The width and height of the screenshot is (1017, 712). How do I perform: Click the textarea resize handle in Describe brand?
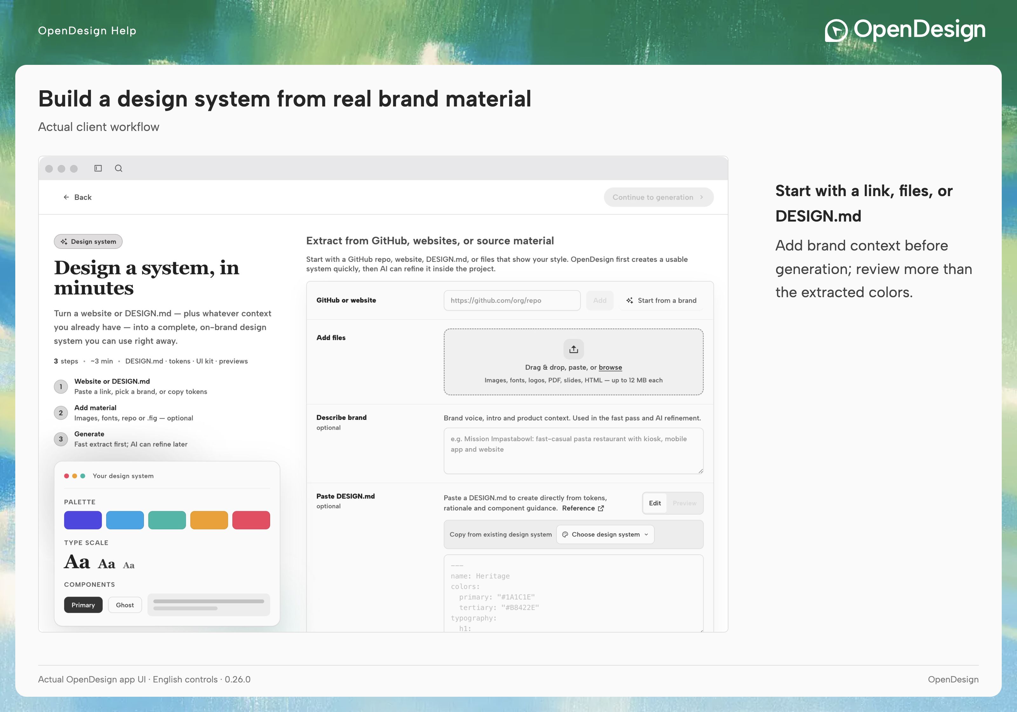pos(700,471)
